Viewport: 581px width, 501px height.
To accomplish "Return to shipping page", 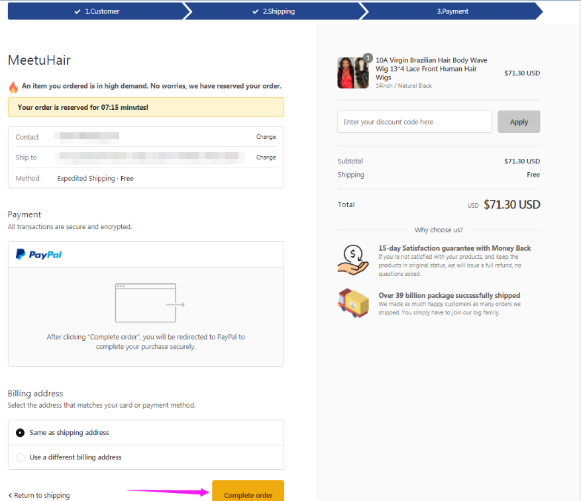I will 39,495.
